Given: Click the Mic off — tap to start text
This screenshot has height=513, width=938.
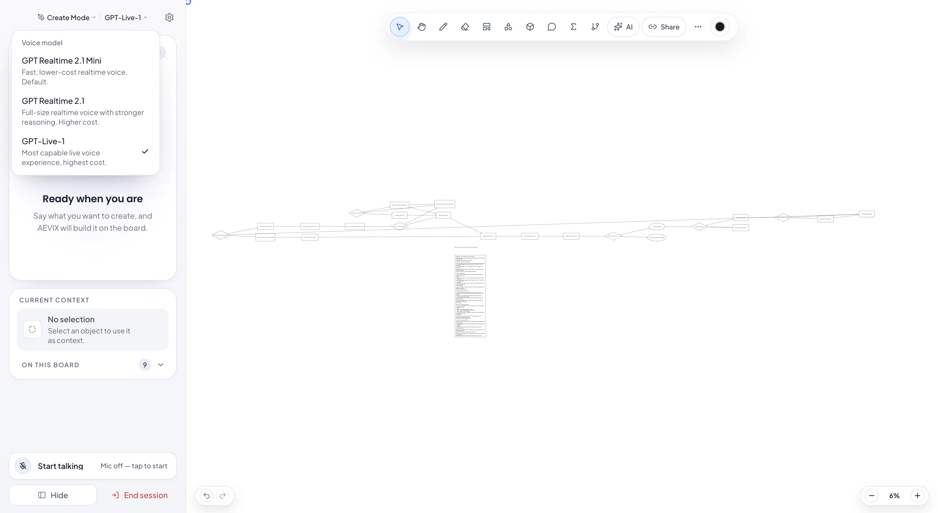Looking at the screenshot, I should (x=134, y=466).
